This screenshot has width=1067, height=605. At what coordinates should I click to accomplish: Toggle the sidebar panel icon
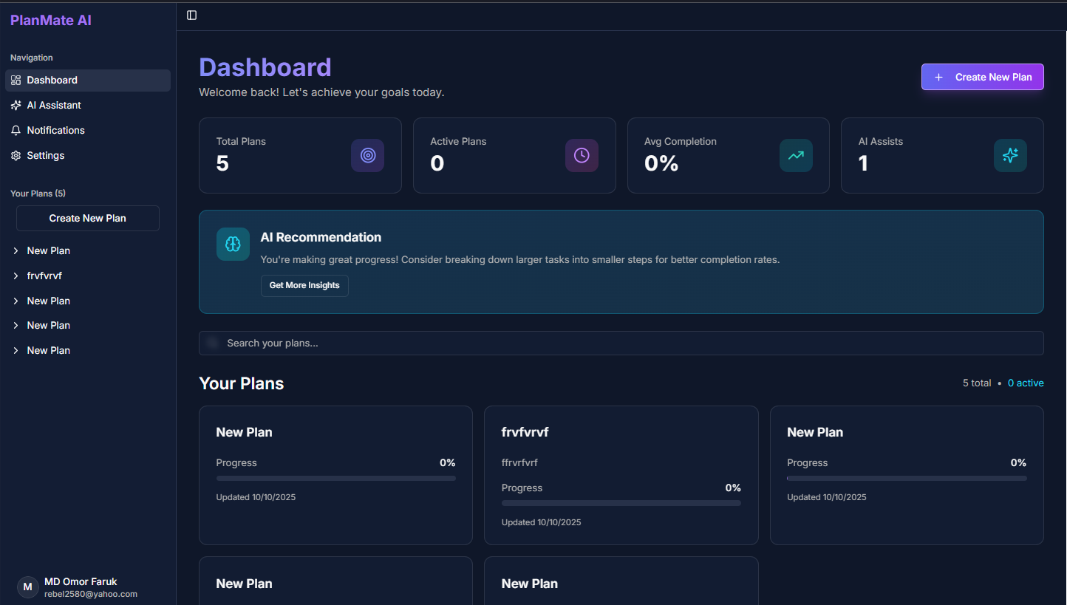191,16
